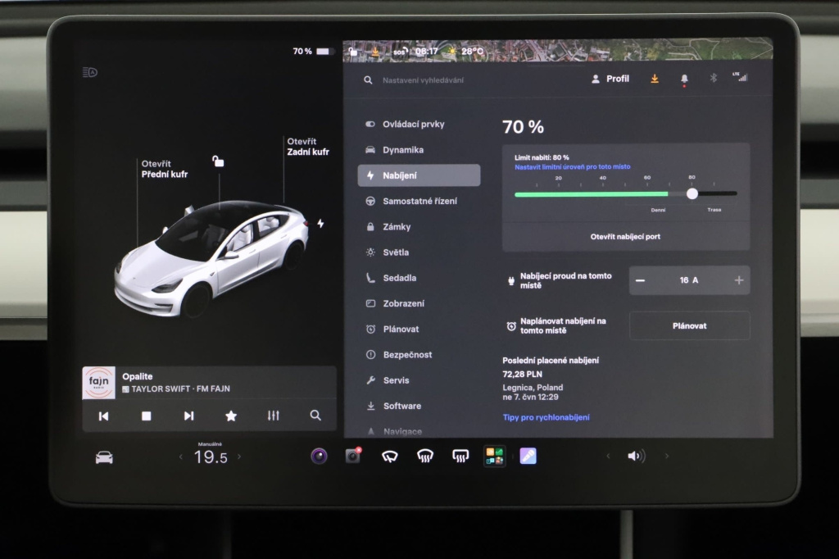Toggle front windshield defrost
The image size is (839, 559).
(425, 457)
